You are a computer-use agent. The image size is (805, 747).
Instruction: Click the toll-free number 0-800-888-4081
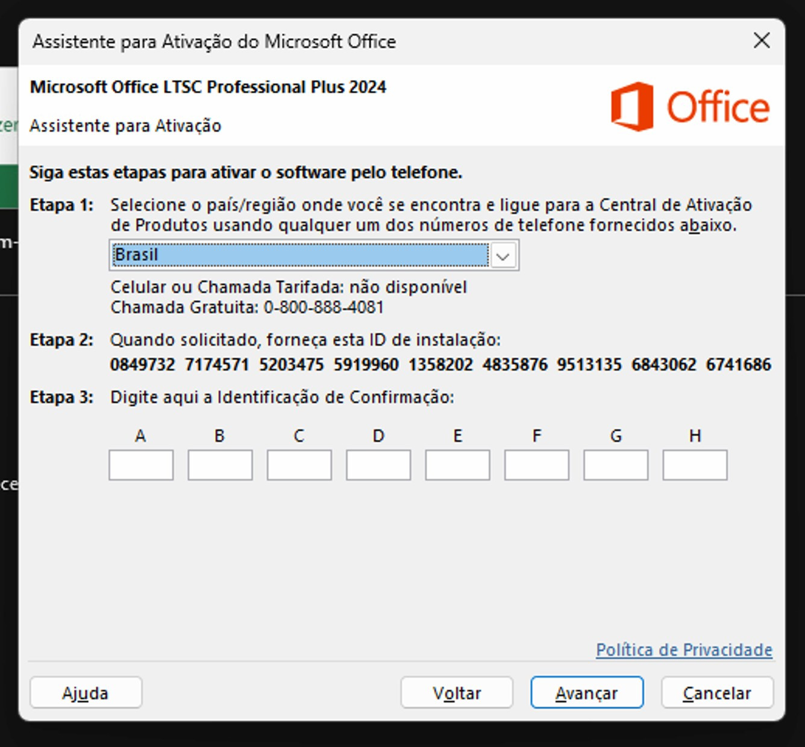point(324,307)
